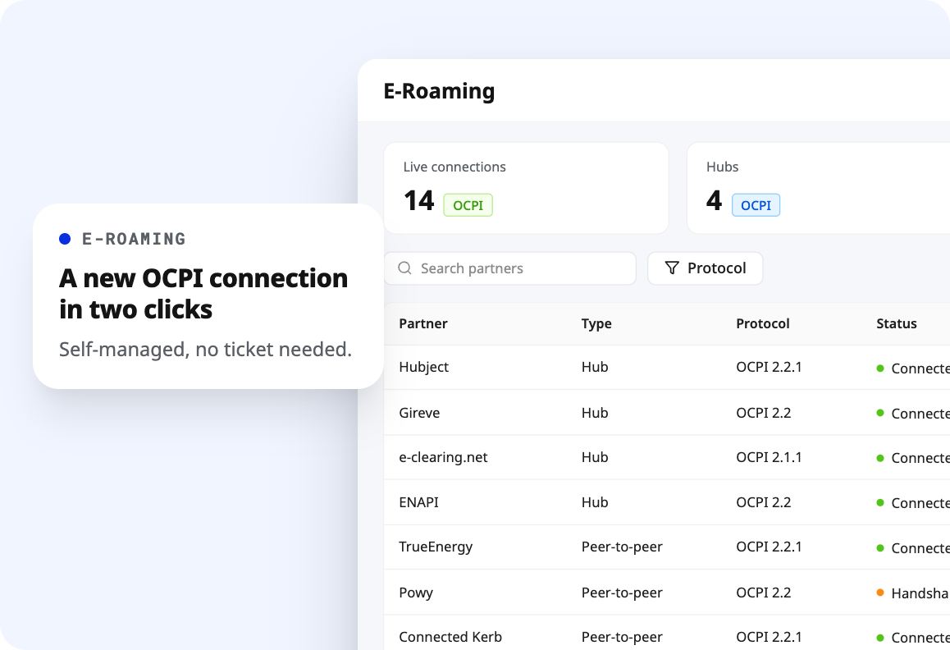Open the Live connections card
This screenshot has height=650, width=950.
527,188
